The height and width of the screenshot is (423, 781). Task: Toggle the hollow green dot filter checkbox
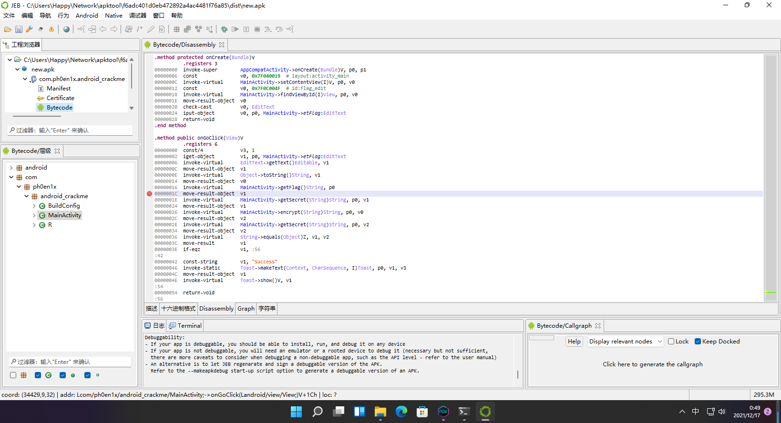click(x=87, y=375)
